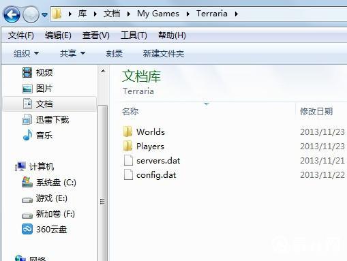This screenshot has height=261, width=347.
Task: Open 360云盘 in the navigation pane
Action: click(52, 230)
